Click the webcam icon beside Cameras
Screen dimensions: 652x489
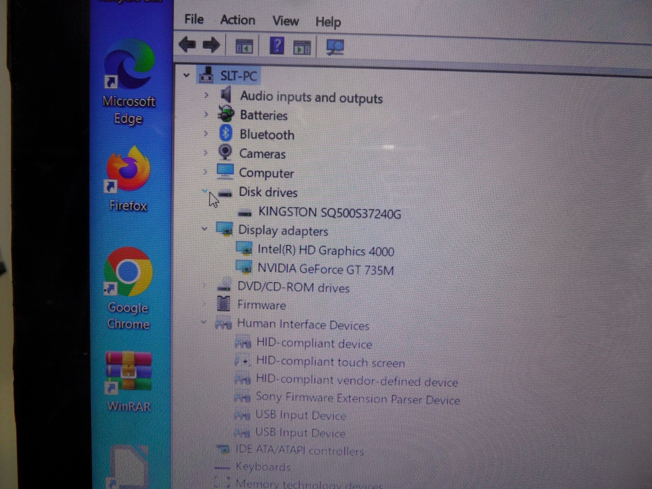225,152
